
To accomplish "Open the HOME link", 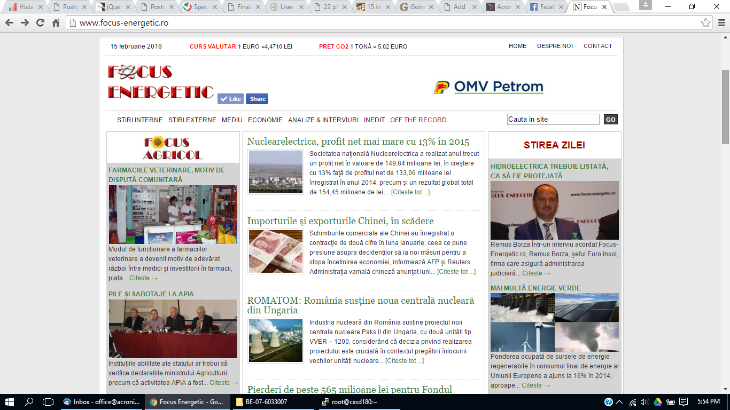I will click(517, 46).
